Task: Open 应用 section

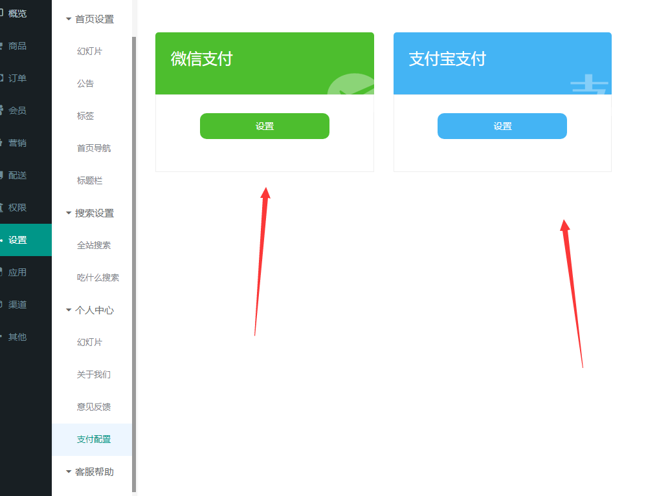Action: (17, 272)
